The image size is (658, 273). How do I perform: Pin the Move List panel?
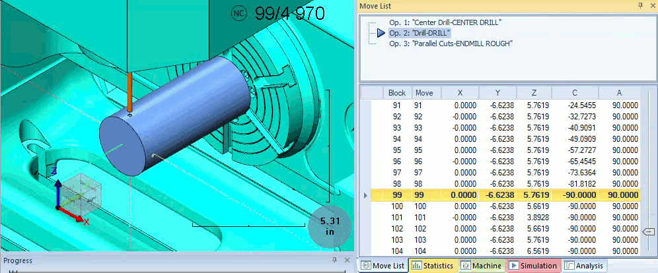640,5
